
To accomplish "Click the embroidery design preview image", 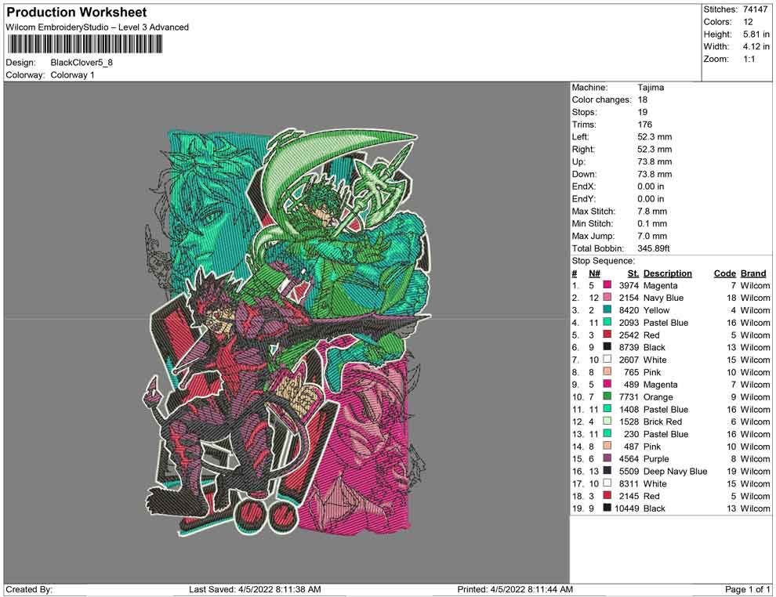I will point(287,332).
